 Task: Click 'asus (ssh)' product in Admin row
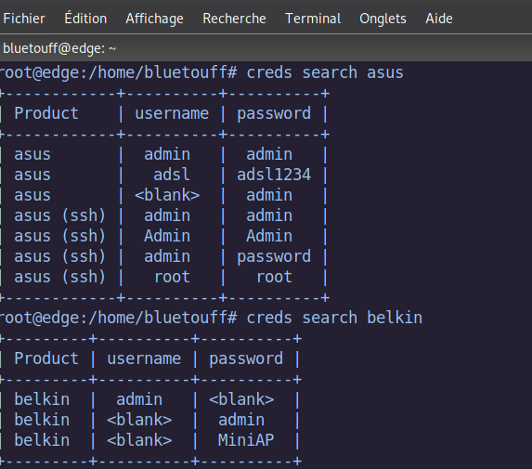click(60, 236)
